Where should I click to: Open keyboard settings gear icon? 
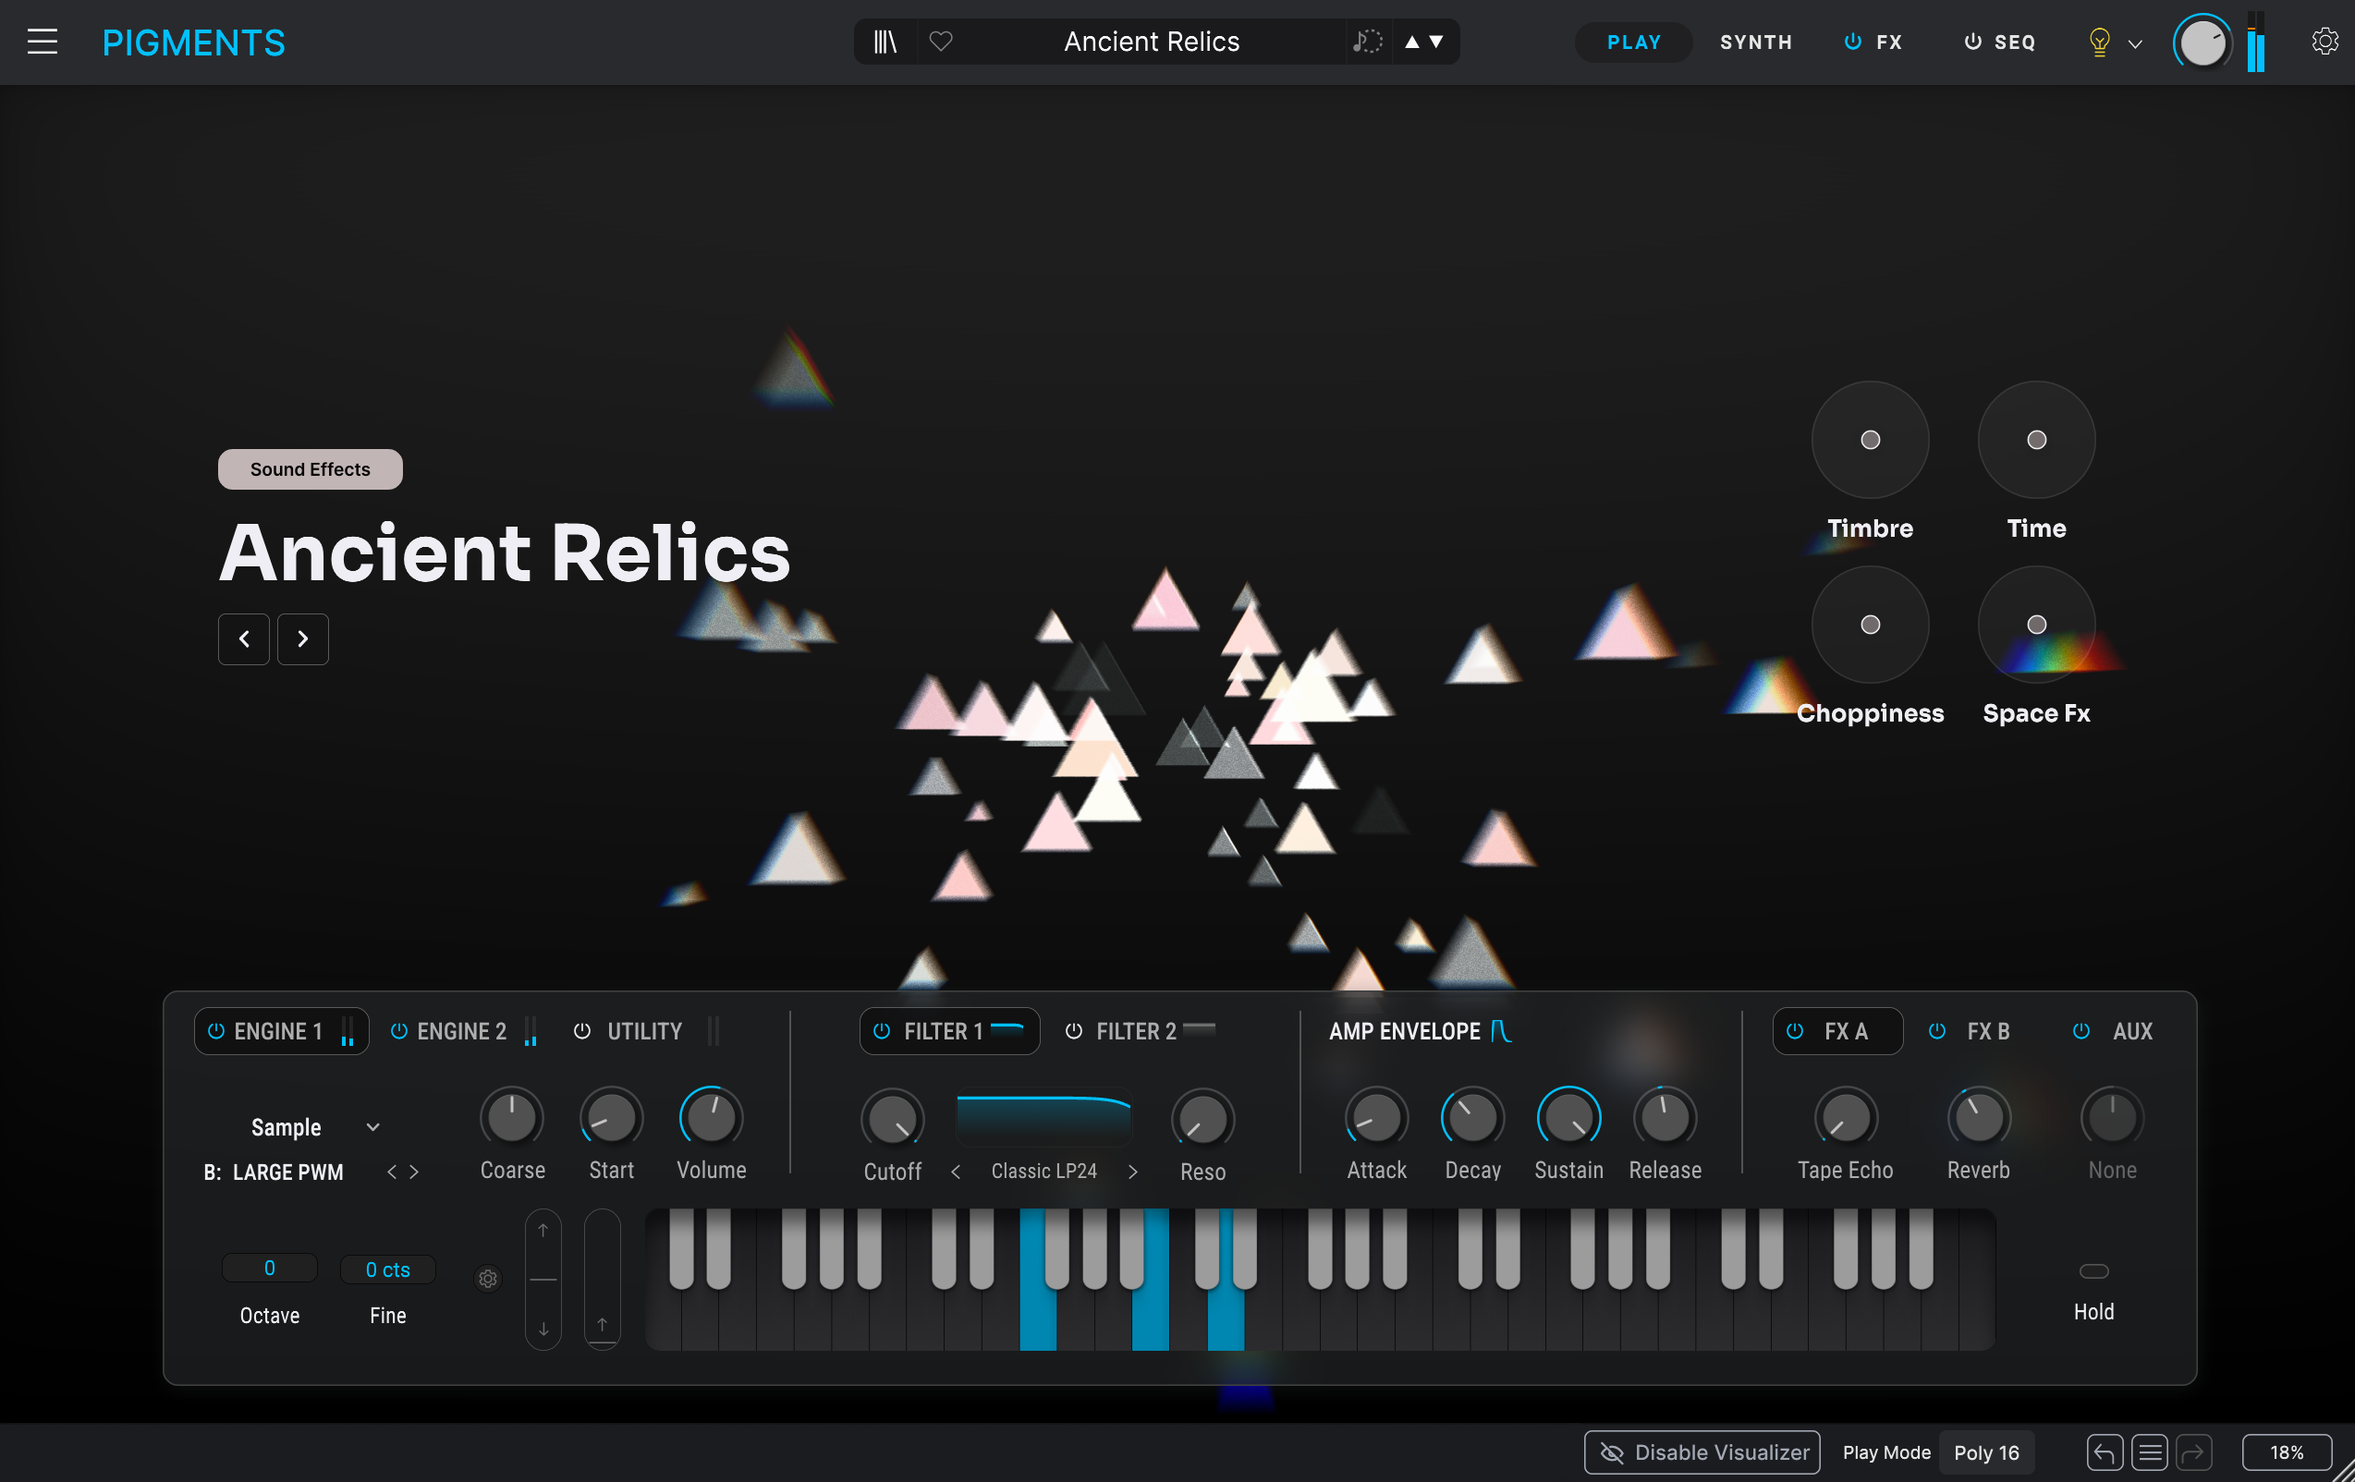(488, 1279)
